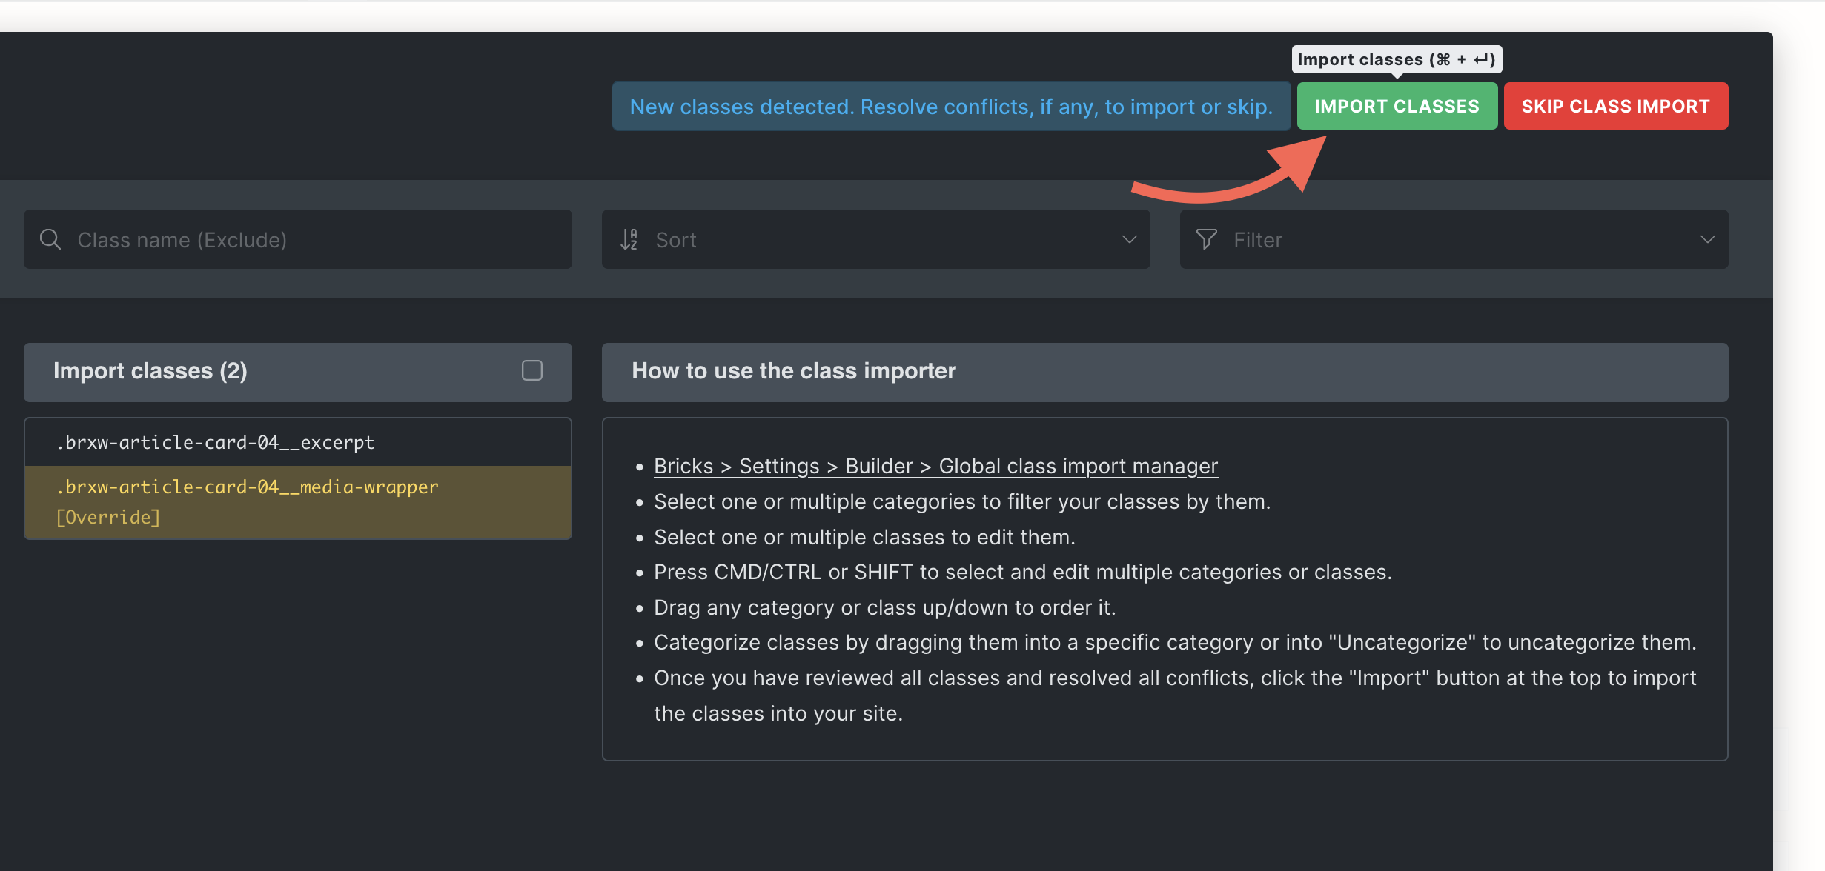This screenshot has height=871, width=1825.
Task: Select the .brxw-article-card-04__excerpt class
Action: point(215,443)
